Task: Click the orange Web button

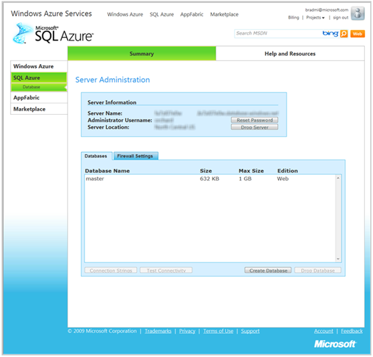Action: click(358, 34)
